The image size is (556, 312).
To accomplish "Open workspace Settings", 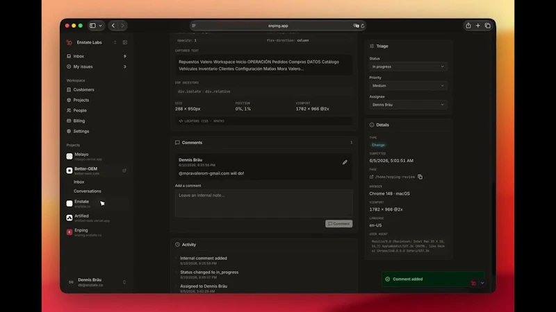I will [x=96, y=131].
